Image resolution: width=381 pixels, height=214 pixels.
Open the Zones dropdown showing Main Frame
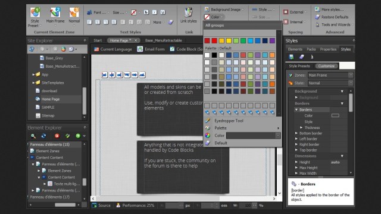tap(330, 75)
